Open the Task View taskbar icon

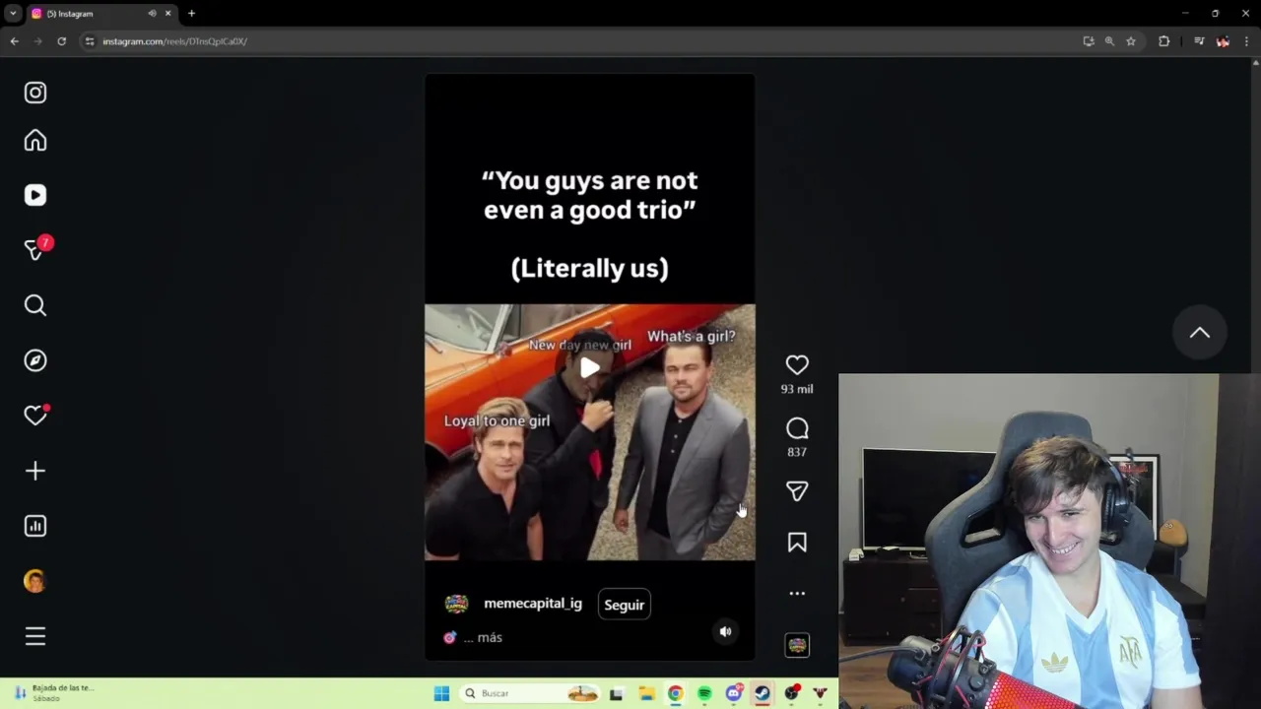(x=616, y=693)
